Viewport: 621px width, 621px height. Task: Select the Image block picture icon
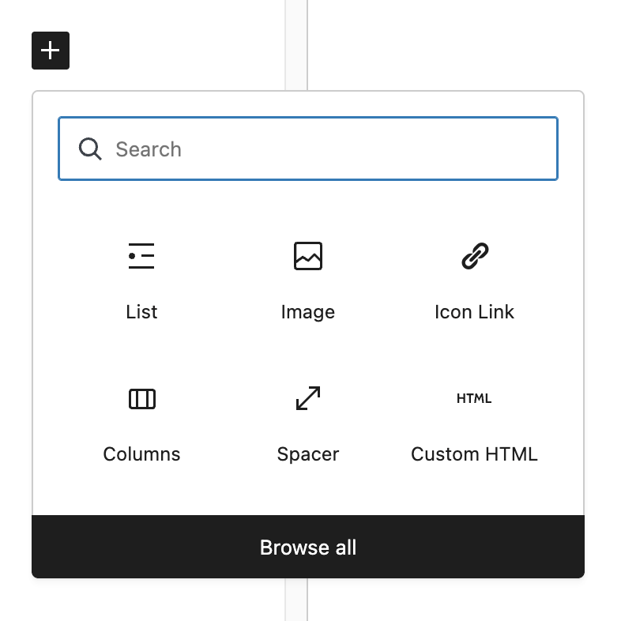[x=307, y=256]
